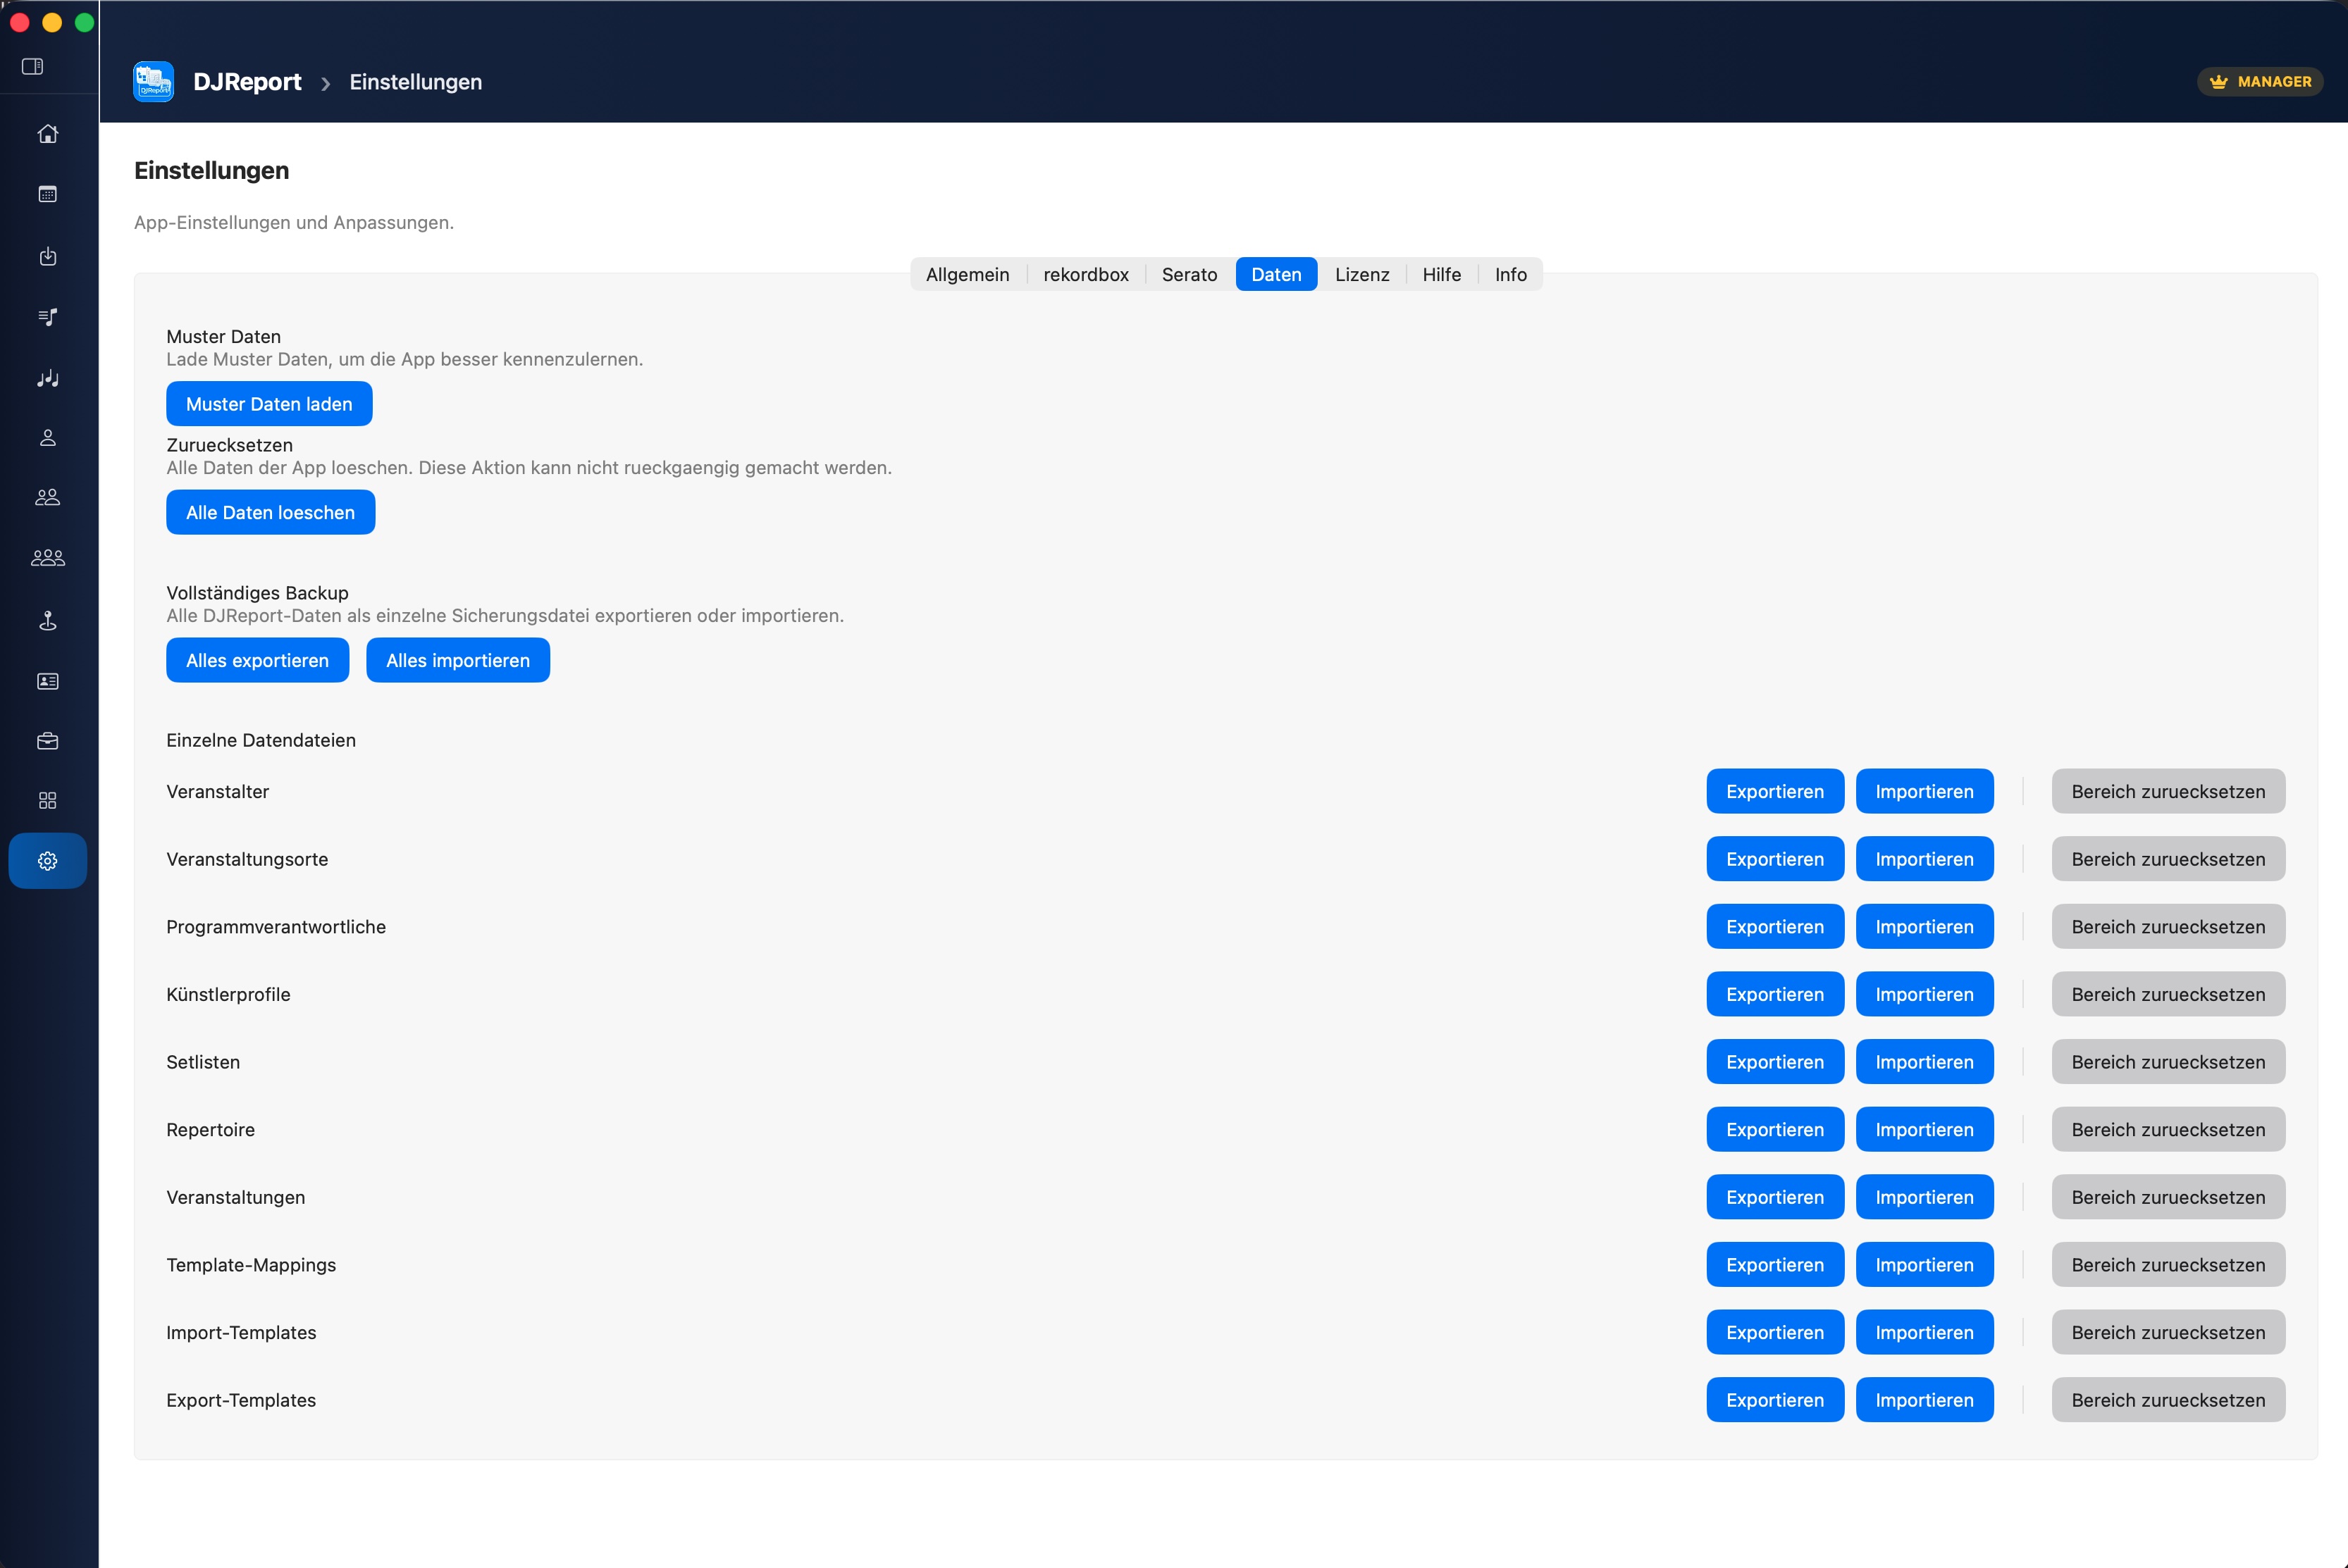Click the location pin icon in sidebar

47,621
